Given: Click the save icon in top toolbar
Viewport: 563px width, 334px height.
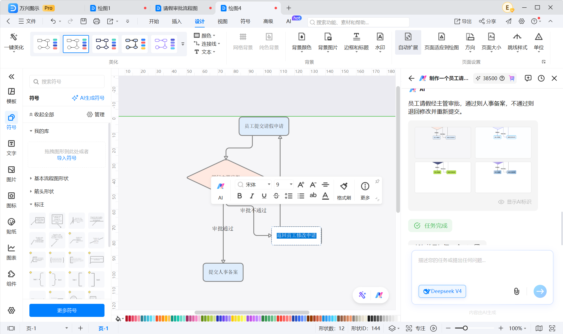Looking at the screenshot, I should point(83,21).
